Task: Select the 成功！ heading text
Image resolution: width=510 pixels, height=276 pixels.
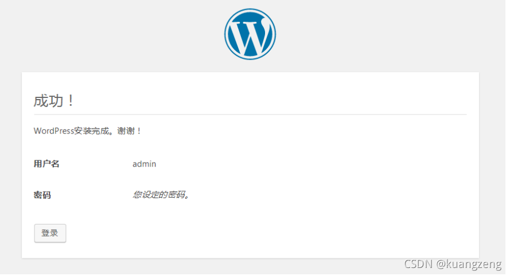Action: coord(54,100)
